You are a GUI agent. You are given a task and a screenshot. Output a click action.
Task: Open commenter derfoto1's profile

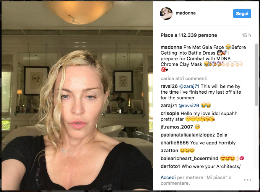[170, 166]
